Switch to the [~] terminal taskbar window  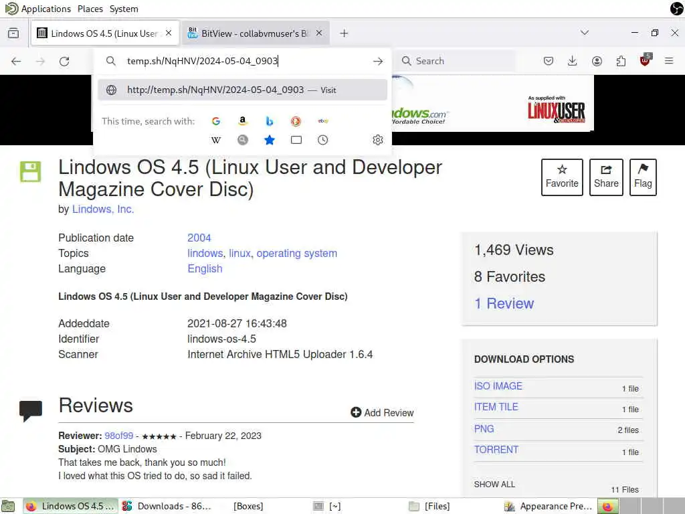pyautogui.click(x=327, y=506)
